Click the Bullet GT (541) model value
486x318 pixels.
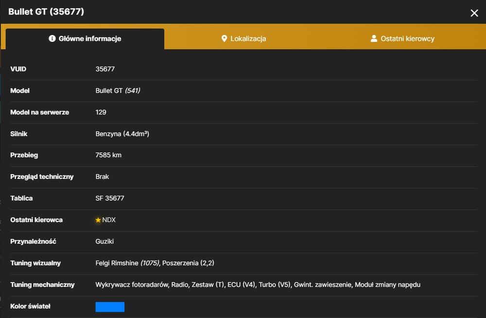(x=118, y=90)
